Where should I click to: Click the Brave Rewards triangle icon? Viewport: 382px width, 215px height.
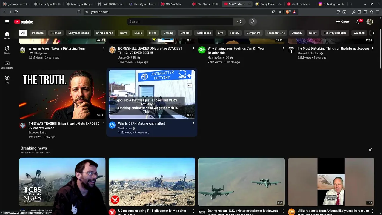pos(294,12)
